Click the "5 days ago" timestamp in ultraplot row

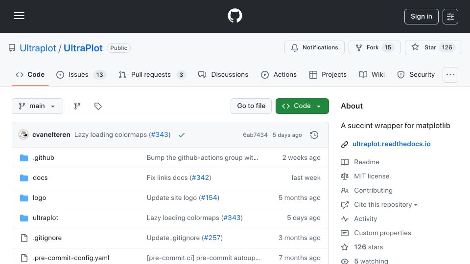click(x=304, y=218)
